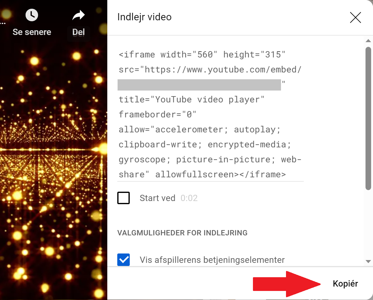Close the Indlejr video dialog
This screenshot has height=300, width=373.
point(355,18)
